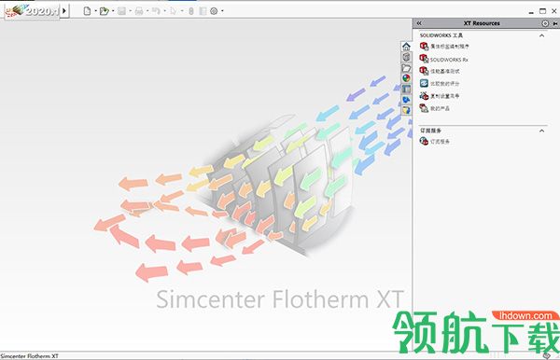Click the Print icon in toolbar
The height and width of the screenshot is (360, 560).
tap(139, 11)
